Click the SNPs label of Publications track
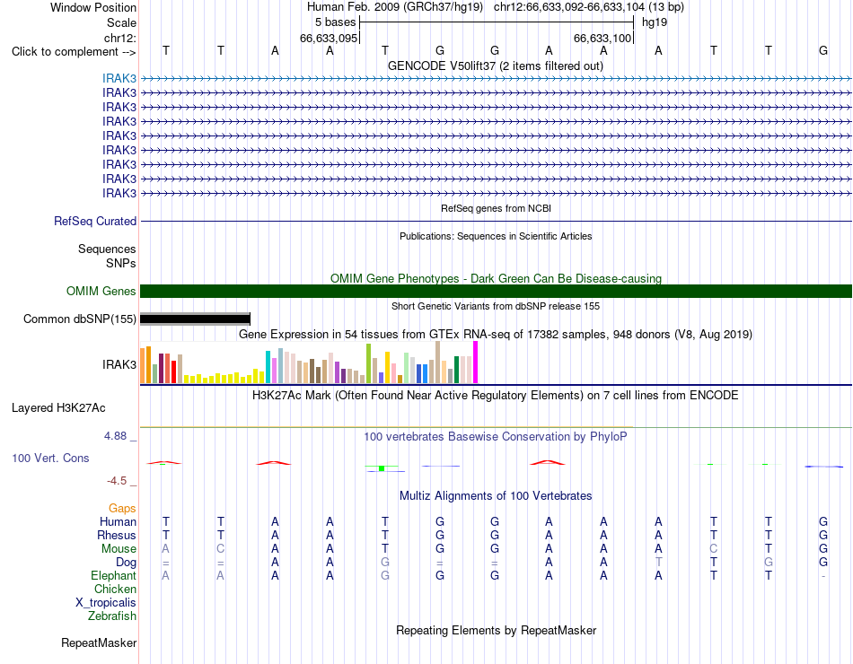This screenshot has height=664, width=853. [121, 264]
